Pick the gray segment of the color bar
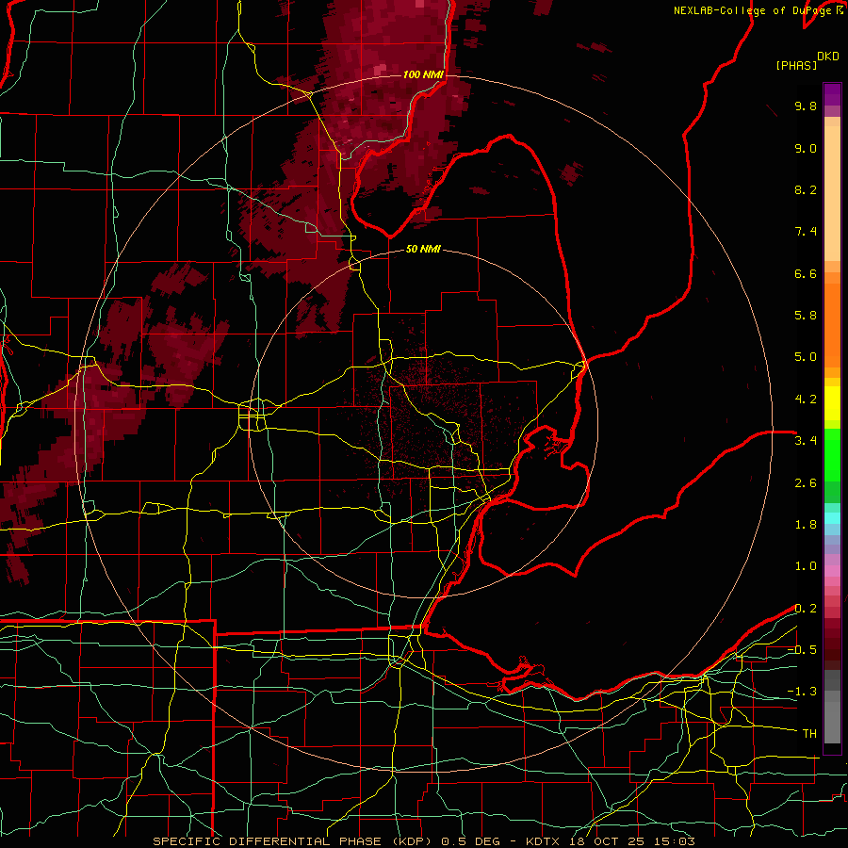Screen dimensions: 848x848 click(x=832, y=707)
